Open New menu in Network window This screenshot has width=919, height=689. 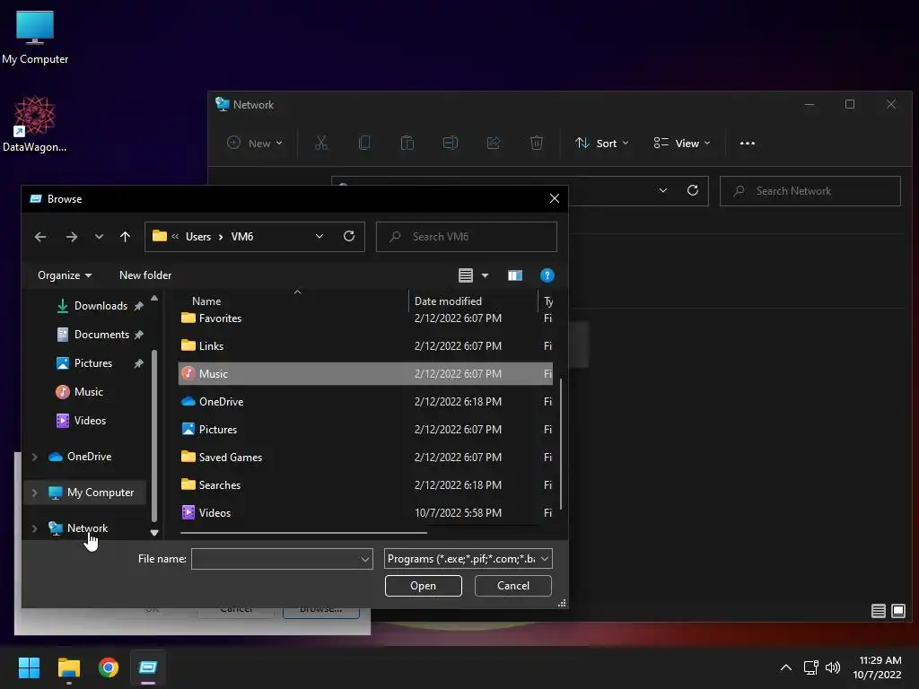[x=254, y=144]
